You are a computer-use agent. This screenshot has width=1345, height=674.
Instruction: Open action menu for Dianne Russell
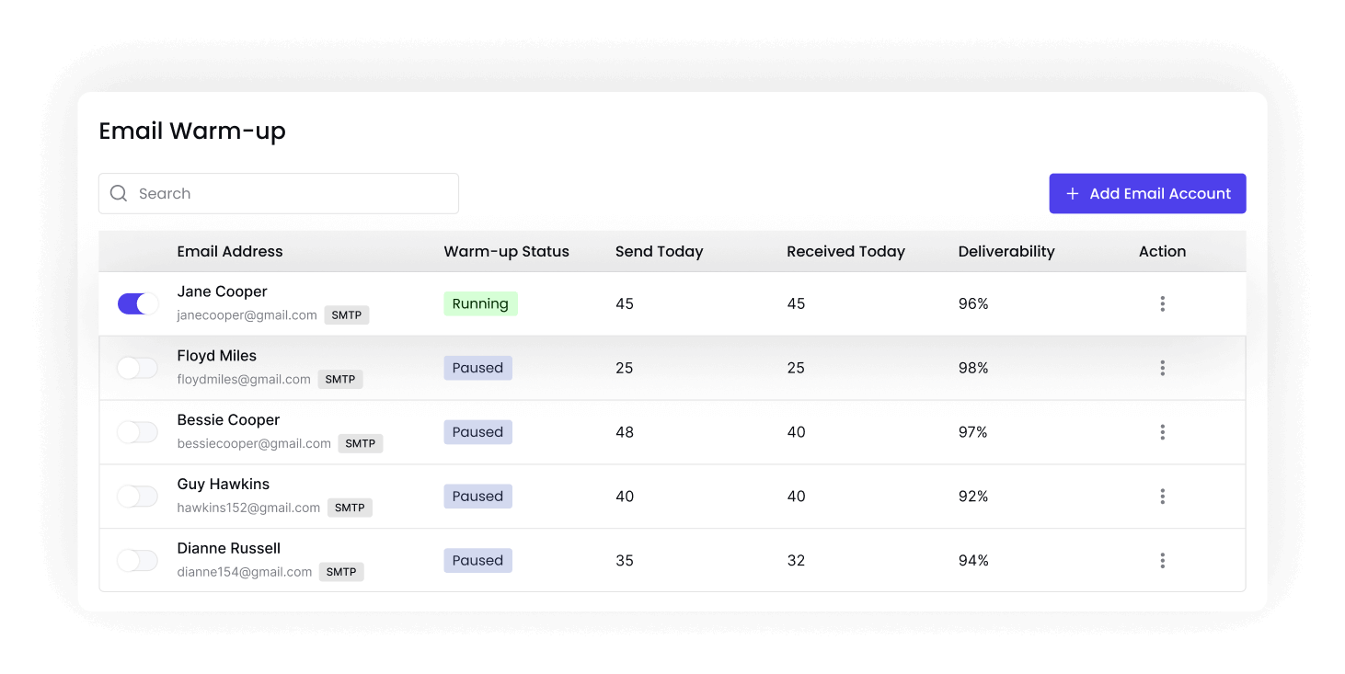(1162, 560)
